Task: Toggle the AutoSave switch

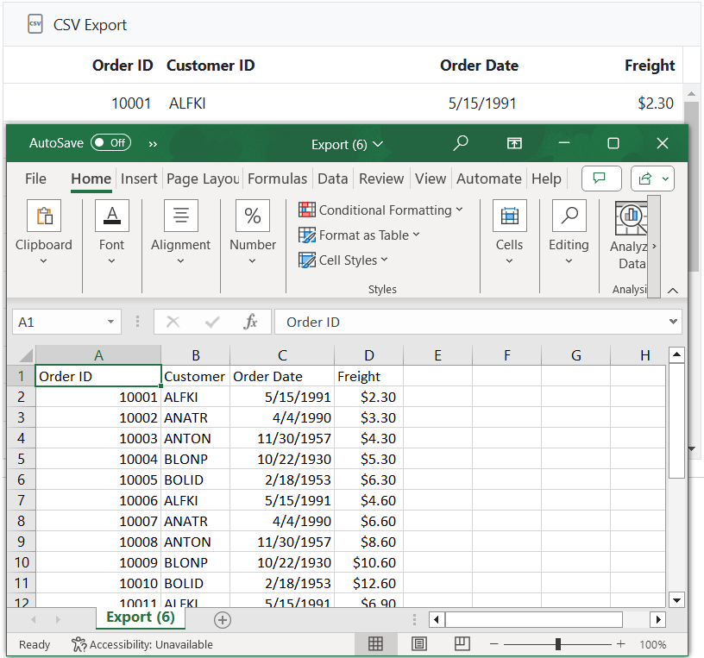Action: tap(110, 143)
